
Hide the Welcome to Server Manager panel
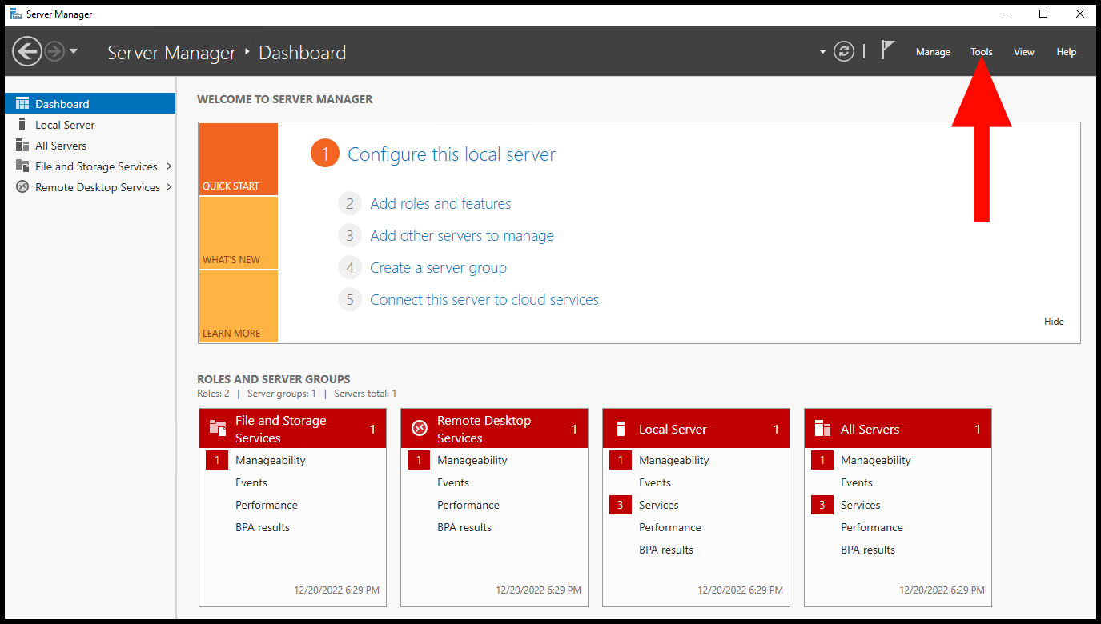click(1054, 321)
